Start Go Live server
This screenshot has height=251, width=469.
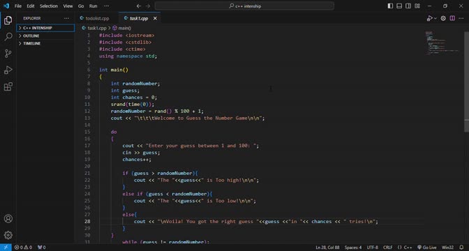point(427,248)
